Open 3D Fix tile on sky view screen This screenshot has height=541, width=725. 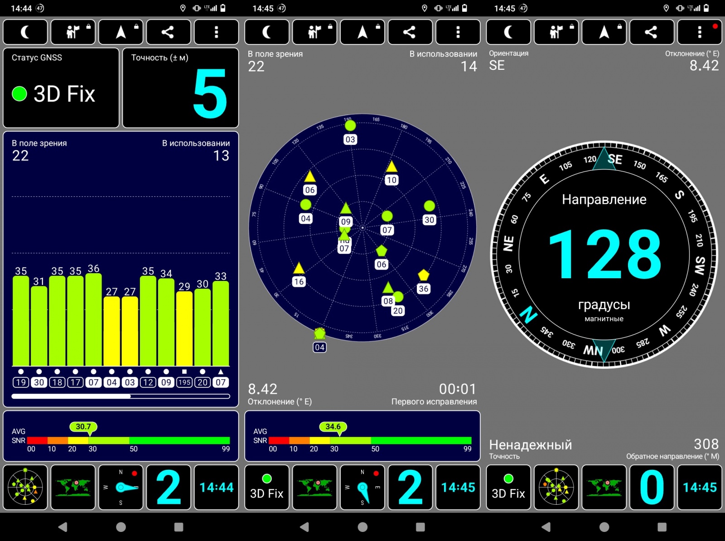267,487
